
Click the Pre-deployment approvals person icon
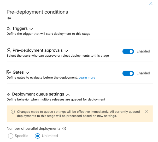pyautogui.click(x=9, y=50)
